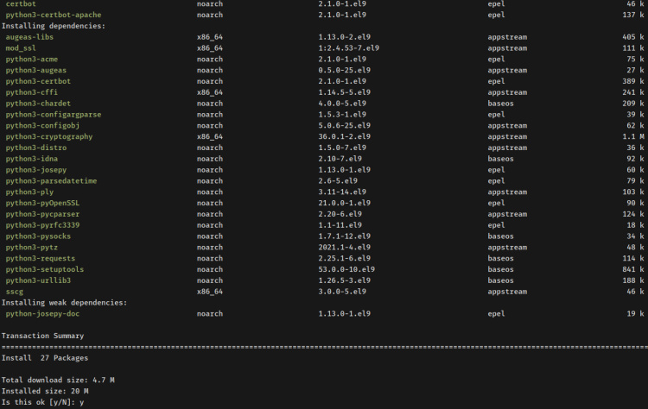Viewport: 648px width, 409px height.
Task: Click the python3-cryptography package name
Action: point(48,136)
